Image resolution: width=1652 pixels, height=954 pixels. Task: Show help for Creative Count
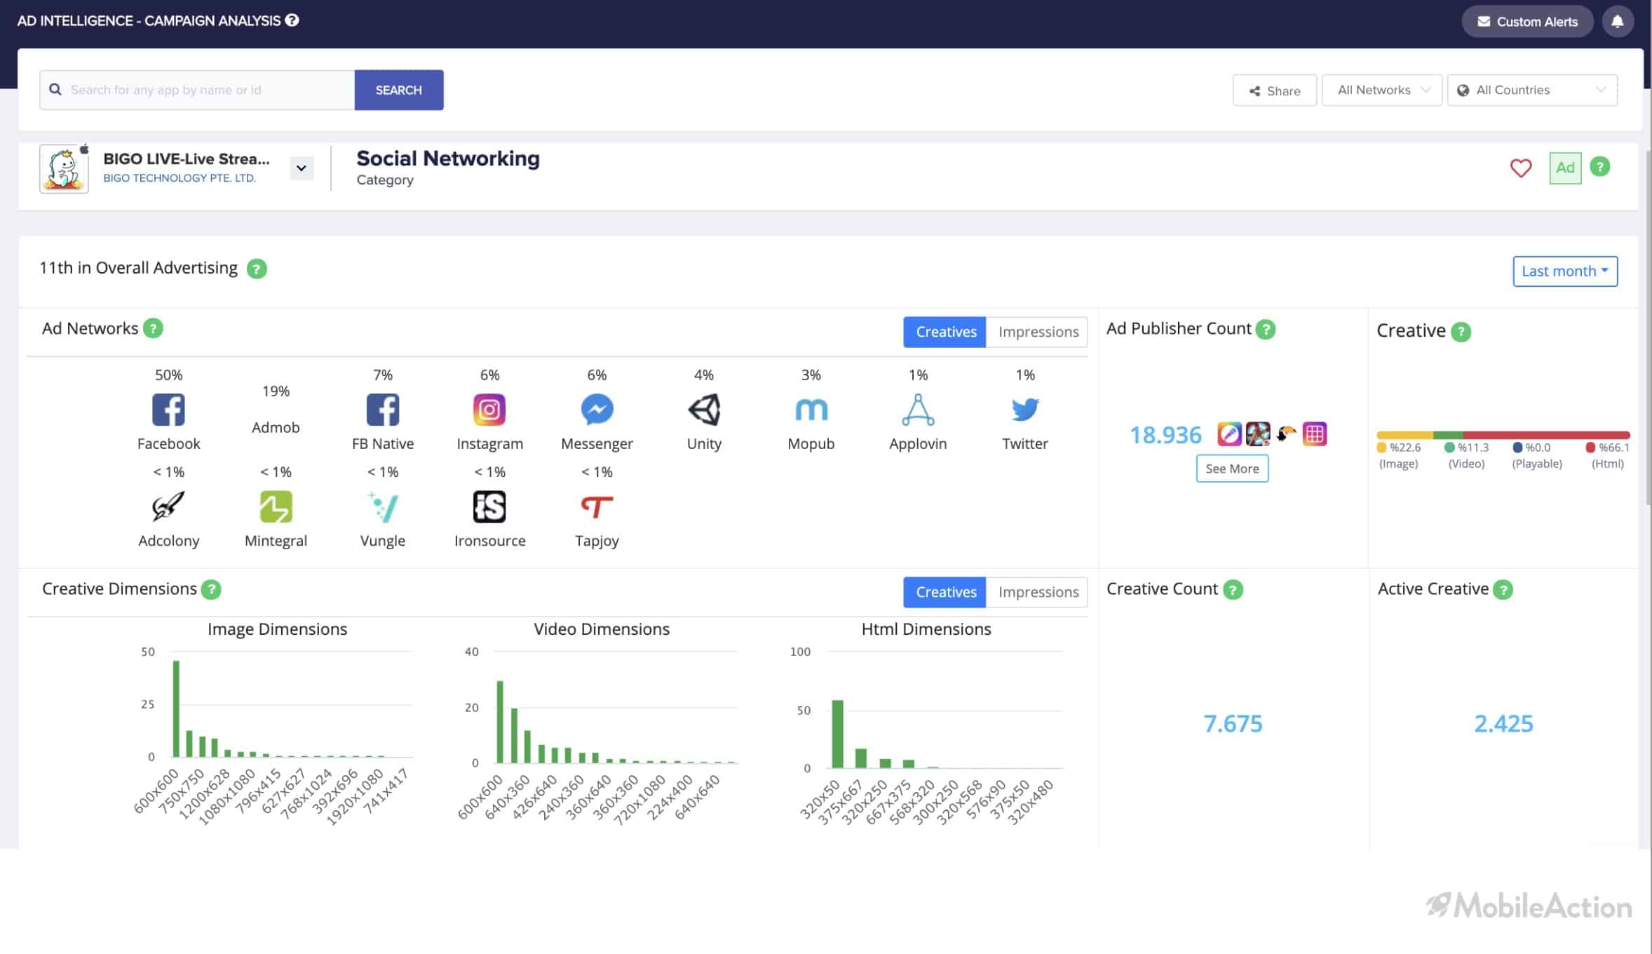[1233, 589]
